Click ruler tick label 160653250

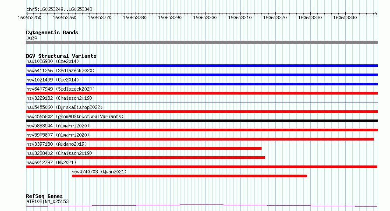tap(29, 18)
